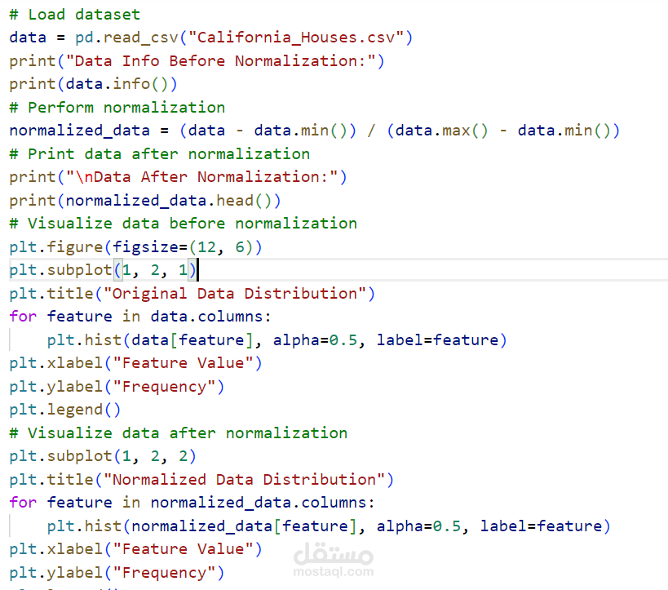Click the "Original Data Distribution" title string
The width and height of the screenshot is (668, 590).
(x=234, y=293)
